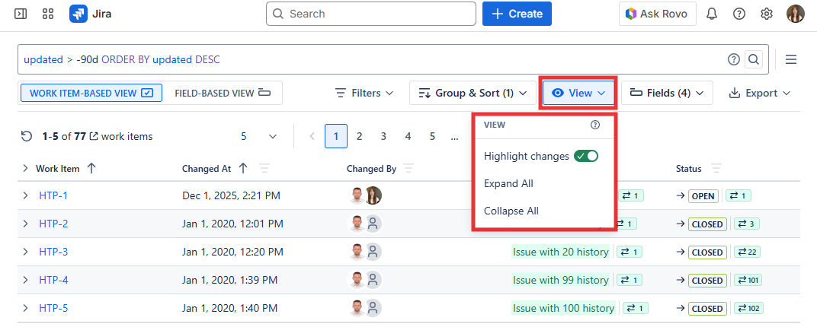
Task: Open the HTP-1 work item link
Action: [x=53, y=195]
